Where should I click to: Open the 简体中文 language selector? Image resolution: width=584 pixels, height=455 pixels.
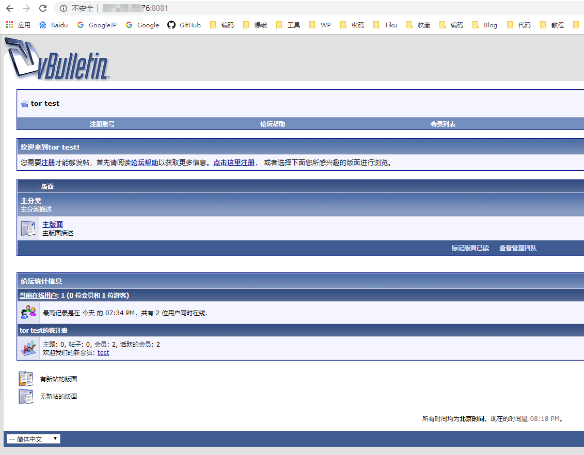click(x=33, y=438)
